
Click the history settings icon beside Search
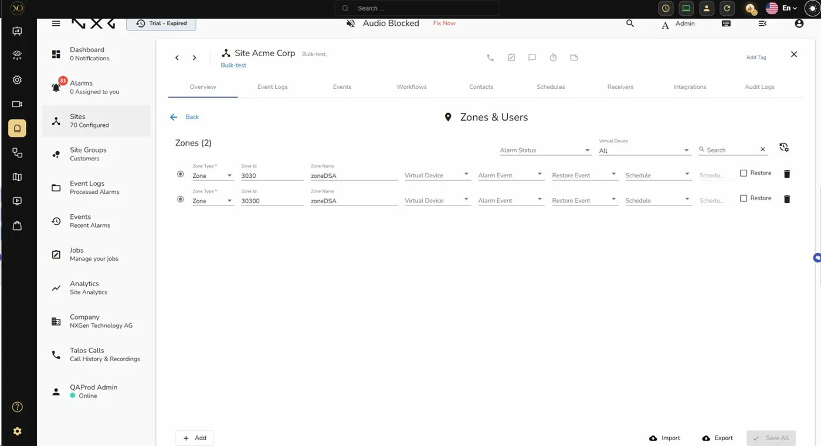coord(784,147)
